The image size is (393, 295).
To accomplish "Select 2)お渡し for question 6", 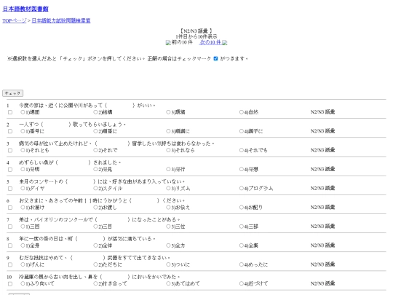I will click(x=95, y=208).
